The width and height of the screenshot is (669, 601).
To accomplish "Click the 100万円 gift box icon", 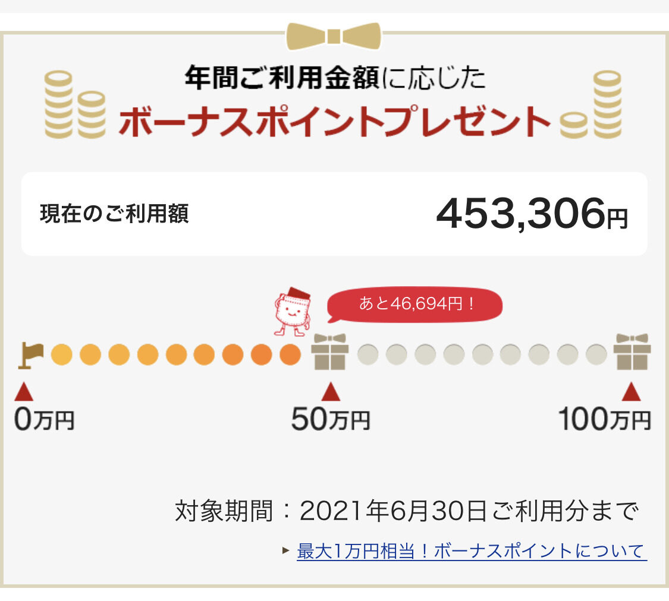I will 632,352.
